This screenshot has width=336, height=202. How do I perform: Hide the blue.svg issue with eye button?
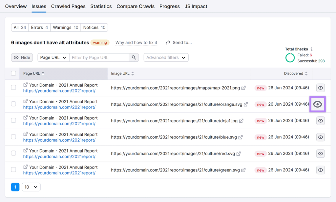(x=321, y=137)
